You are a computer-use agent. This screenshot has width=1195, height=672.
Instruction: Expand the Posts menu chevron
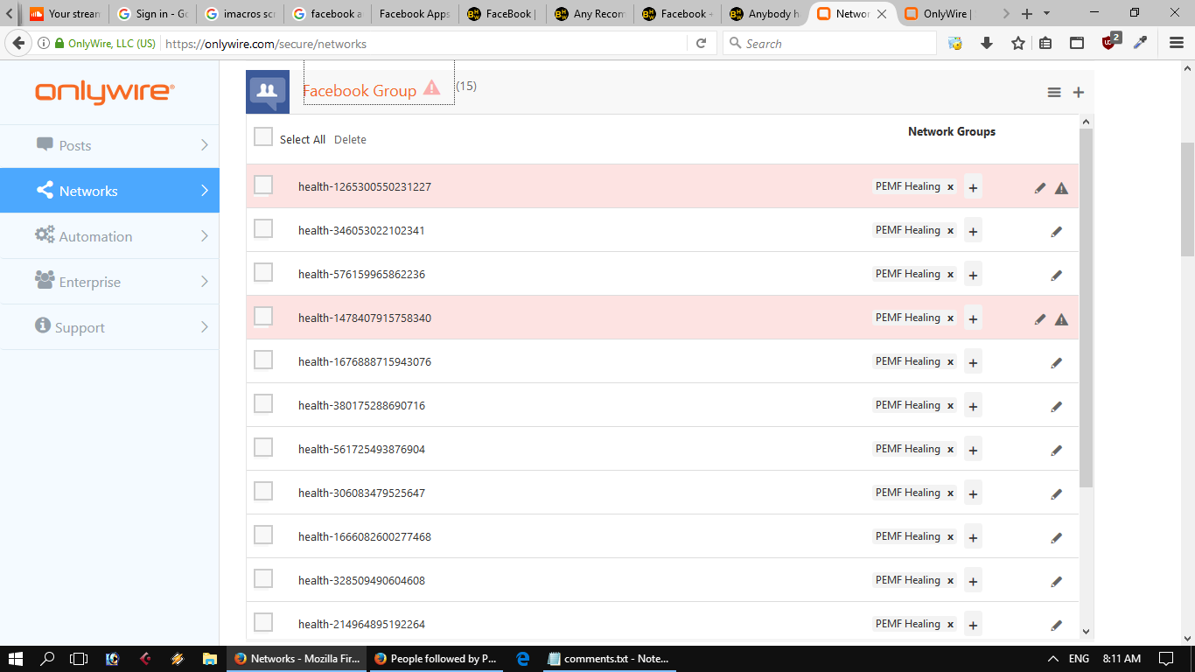205,145
